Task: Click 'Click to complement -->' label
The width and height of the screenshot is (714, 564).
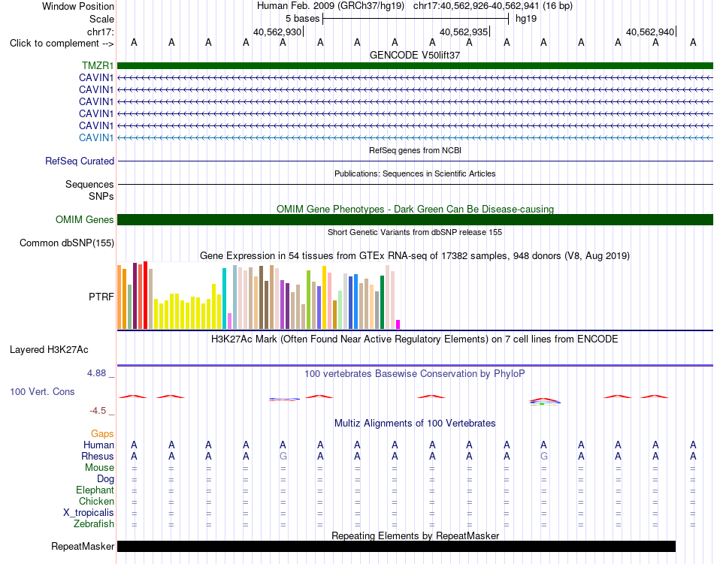Action: 62,44
